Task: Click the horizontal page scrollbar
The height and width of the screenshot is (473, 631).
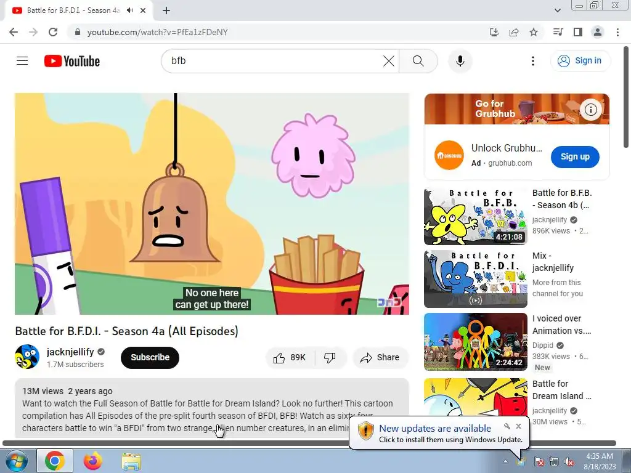Action: point(309,443)
